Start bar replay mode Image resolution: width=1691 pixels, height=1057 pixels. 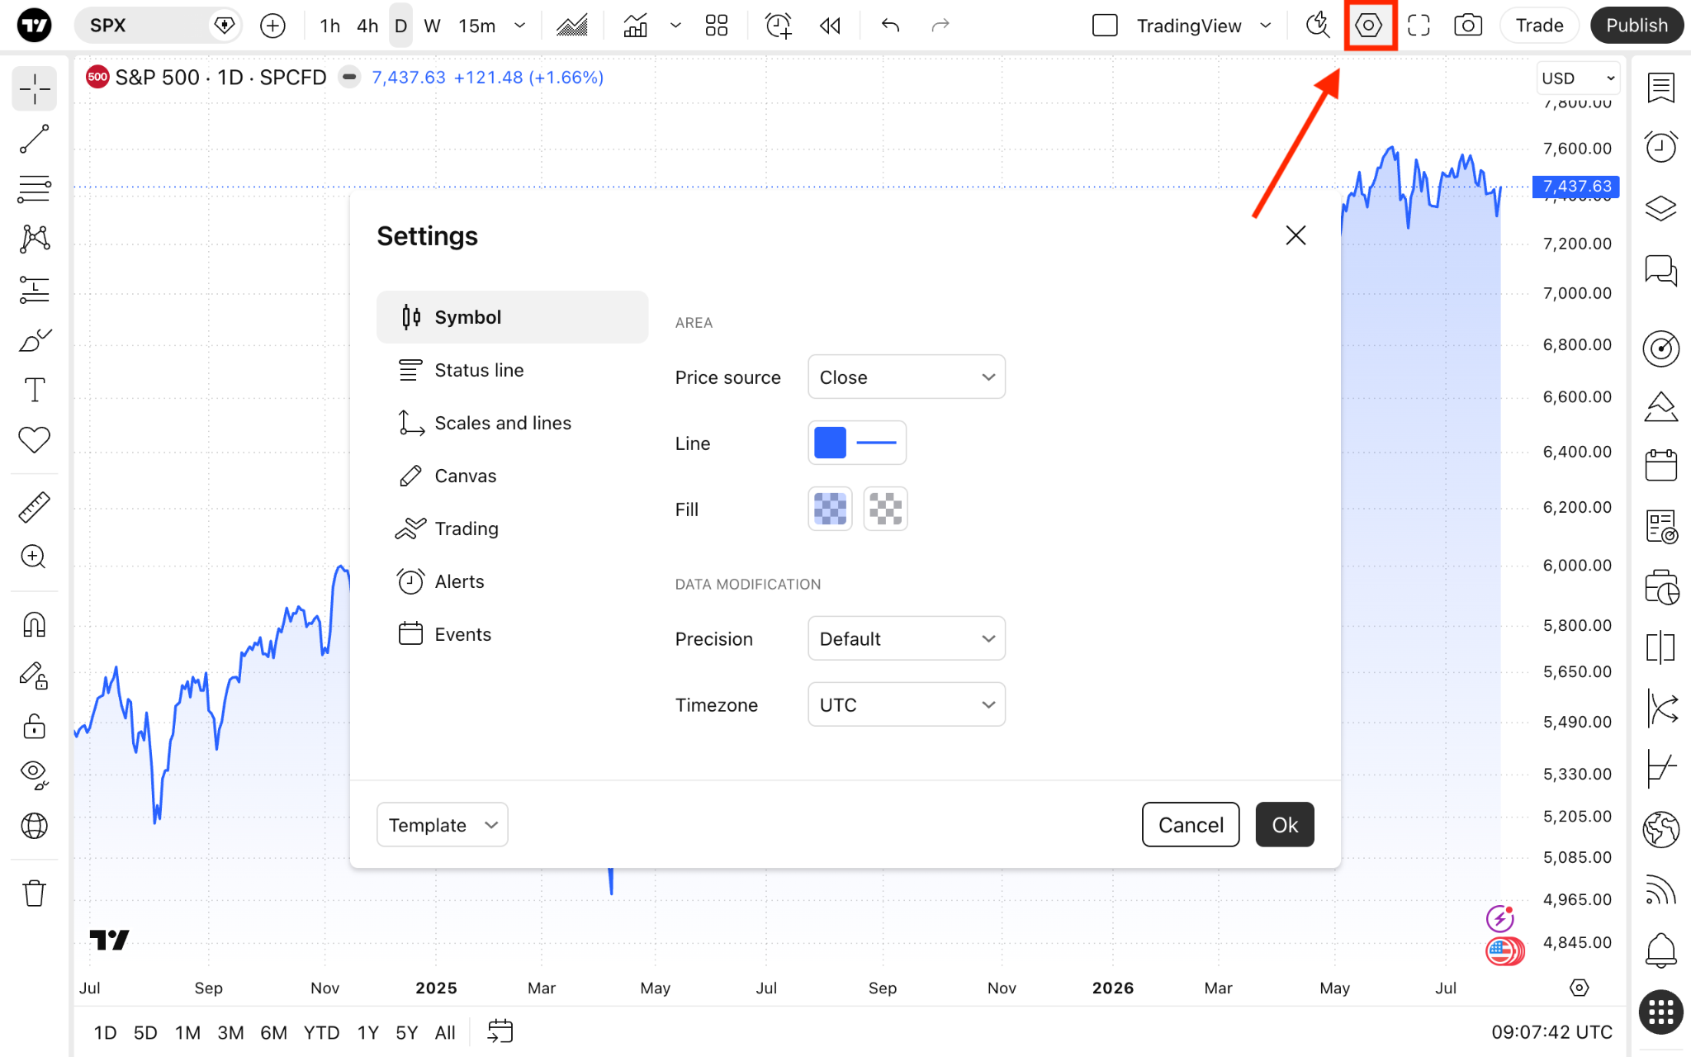click(x=830, y=26)
